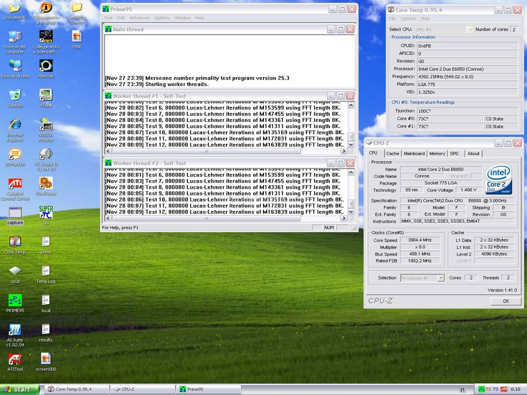
Task: Launch 3DMark06 desktop icon
Action: [x=15, y=154]
